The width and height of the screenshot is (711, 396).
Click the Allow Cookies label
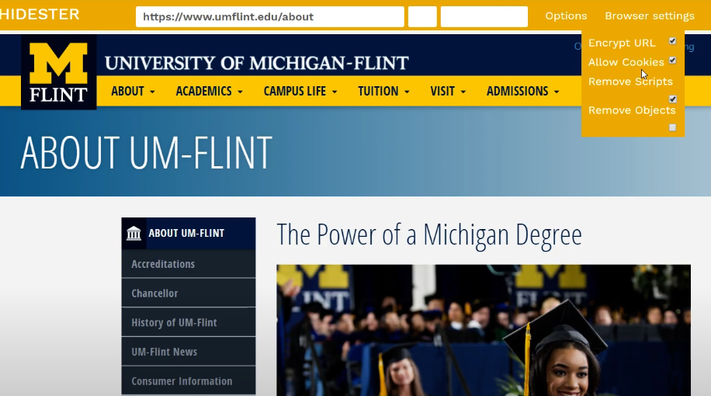point(626,62)
